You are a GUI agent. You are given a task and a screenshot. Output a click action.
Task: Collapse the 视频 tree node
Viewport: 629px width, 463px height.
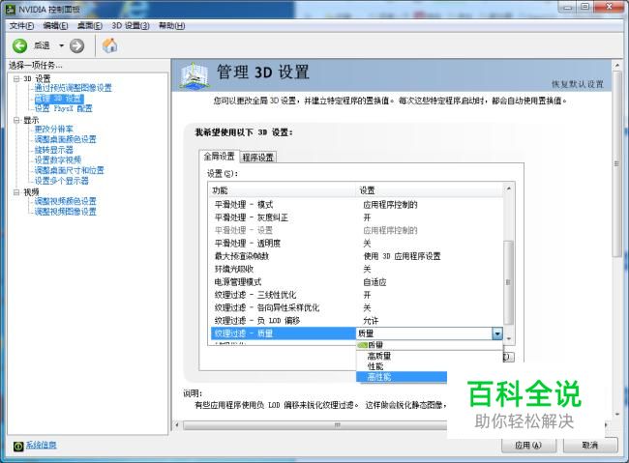(x=16, y=192)
